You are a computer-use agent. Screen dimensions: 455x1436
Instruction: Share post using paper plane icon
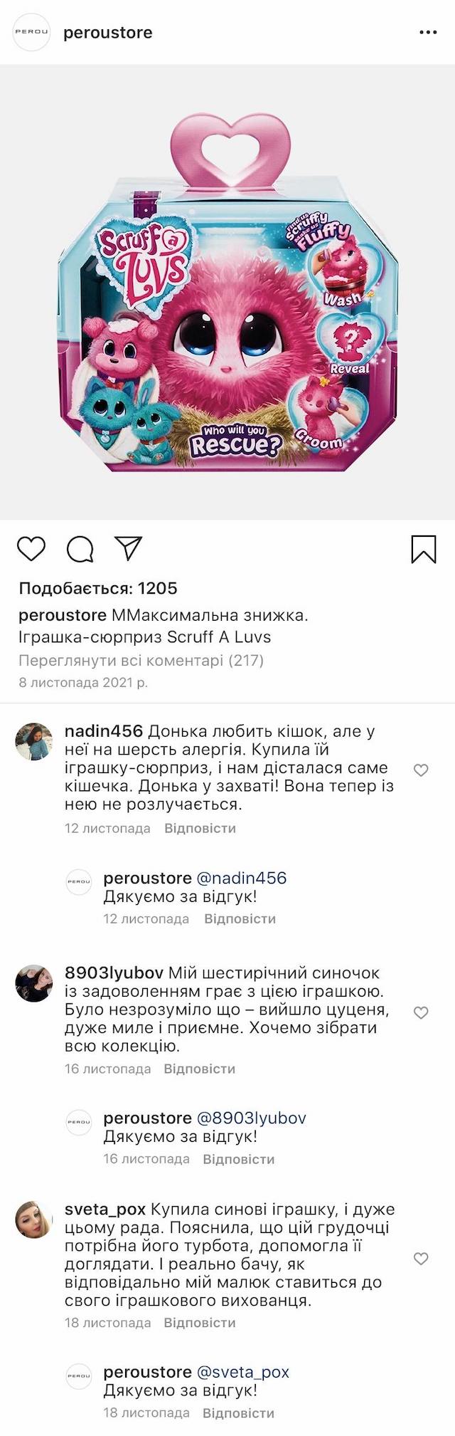[x=129, y=548]
